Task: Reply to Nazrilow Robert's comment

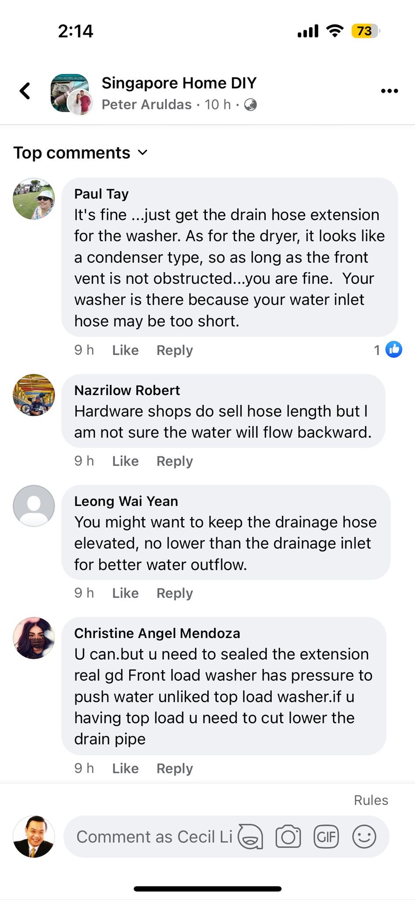Action: click(x=174, y=461)
